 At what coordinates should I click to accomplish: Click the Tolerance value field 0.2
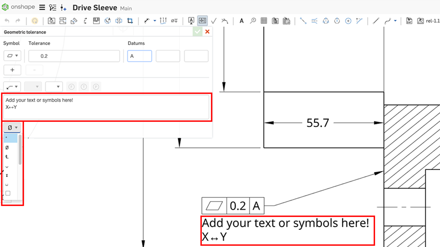tap(74, 56)
